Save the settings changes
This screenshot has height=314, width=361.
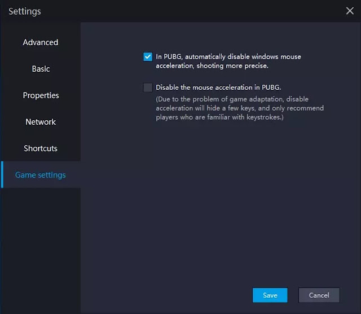coord(270,295)
